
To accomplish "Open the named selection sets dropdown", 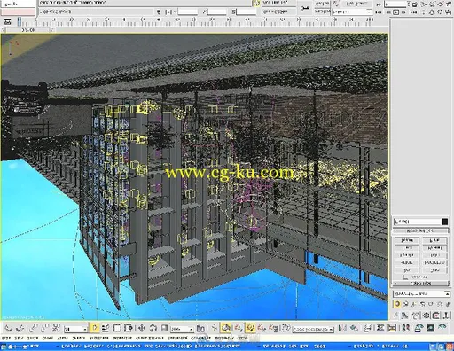I will [x=313, y=329].
